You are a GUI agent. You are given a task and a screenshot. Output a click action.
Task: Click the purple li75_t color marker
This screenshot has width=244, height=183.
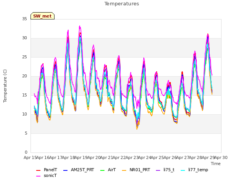158,170
